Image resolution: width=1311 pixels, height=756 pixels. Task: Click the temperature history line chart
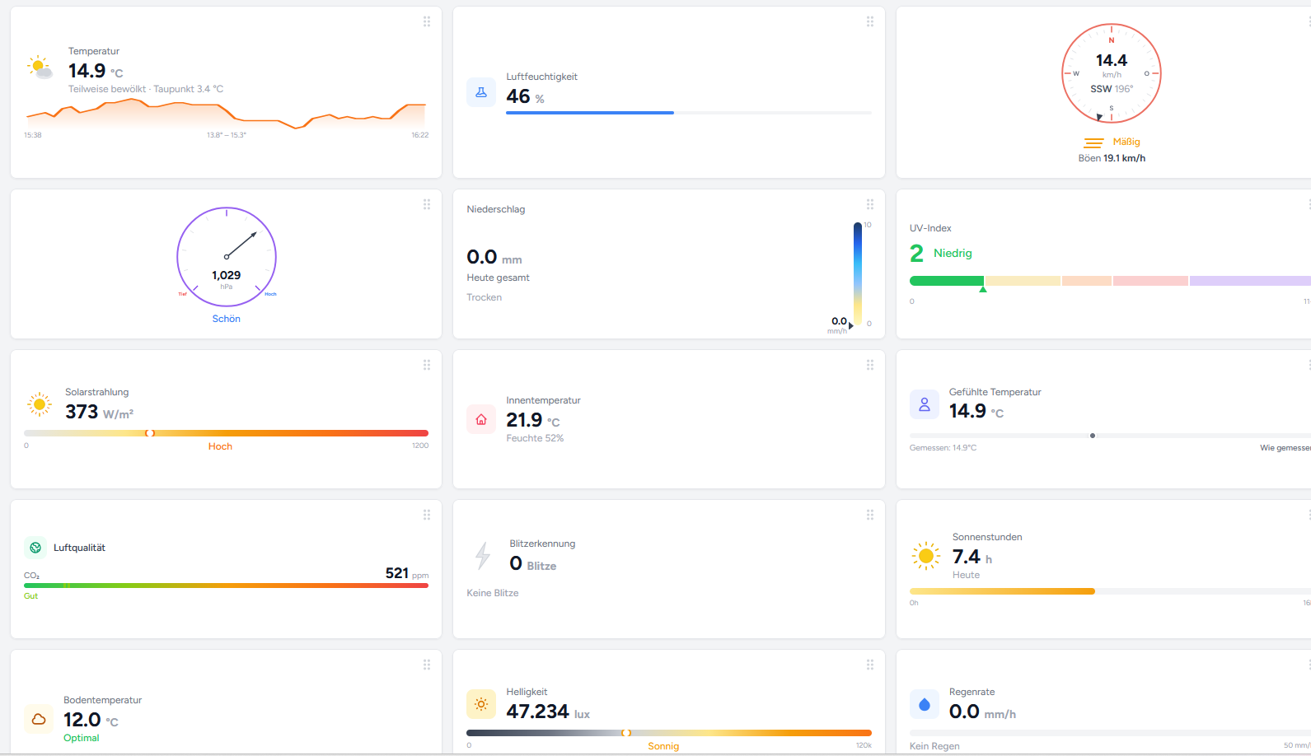[227, 115]
